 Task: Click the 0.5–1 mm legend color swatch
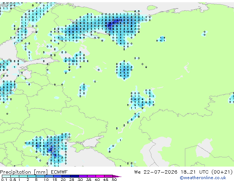pos(15,176)
